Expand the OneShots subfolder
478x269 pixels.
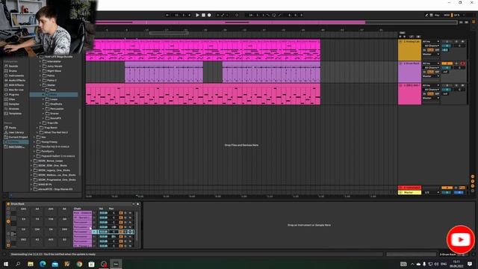43,104
